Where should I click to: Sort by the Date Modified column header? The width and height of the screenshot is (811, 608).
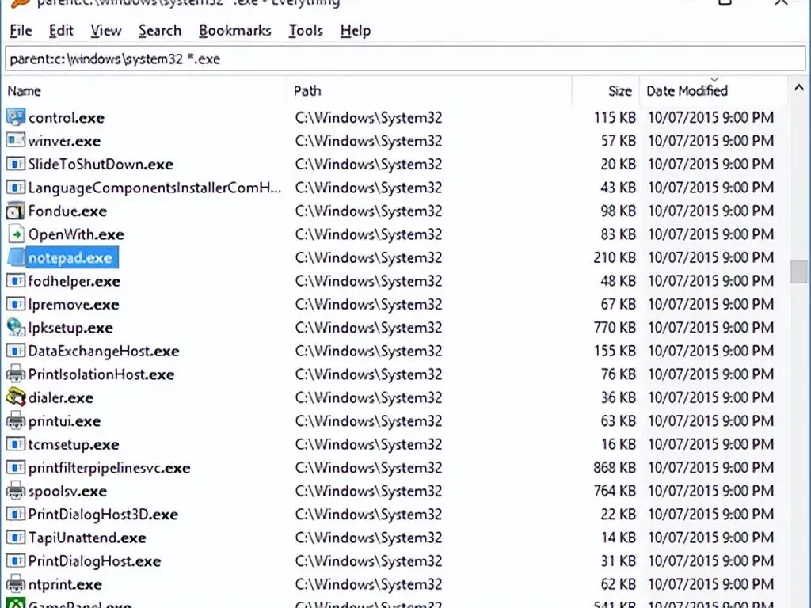coord(714,91)
